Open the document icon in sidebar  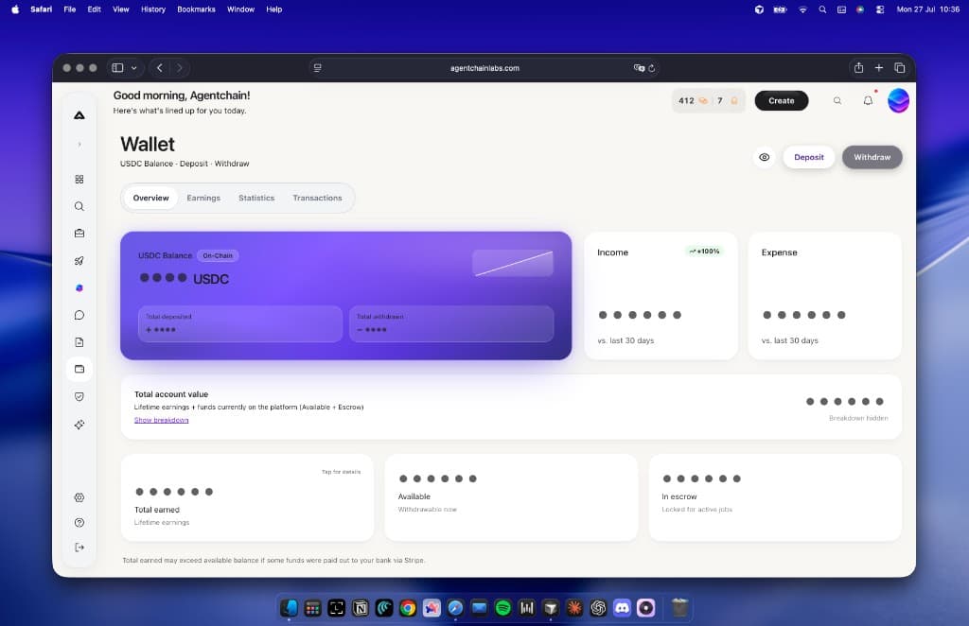79,342
